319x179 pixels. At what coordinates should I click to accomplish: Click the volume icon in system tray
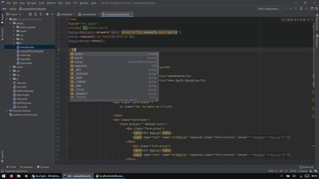pos(294,176)
